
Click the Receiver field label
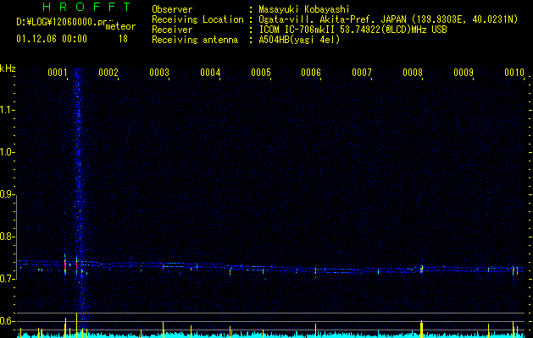172,30
